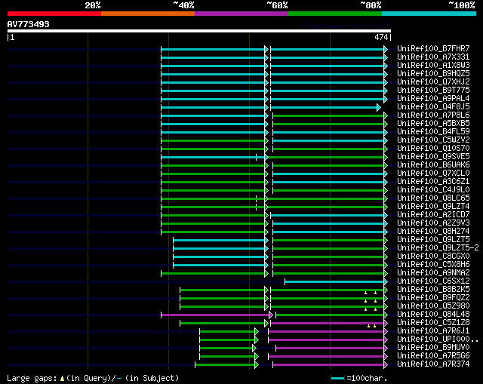Select the UniRef100_Q4F8J5 label

(433, 107)
